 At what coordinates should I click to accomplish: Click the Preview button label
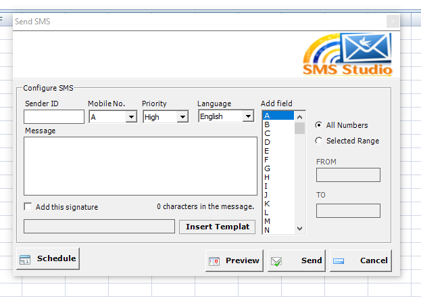pyautogui.click(x=242, y=260)
